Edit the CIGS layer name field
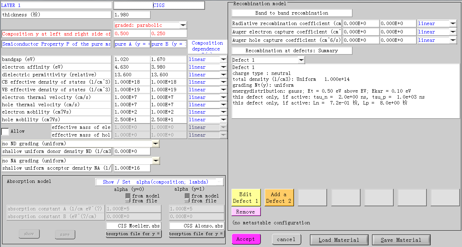The width and height of the screenshot is (462, 247). click(x=159, y=6)
